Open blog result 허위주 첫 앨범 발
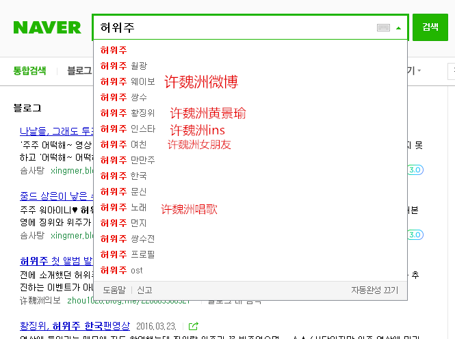455x339 pixels. (57, 261)
